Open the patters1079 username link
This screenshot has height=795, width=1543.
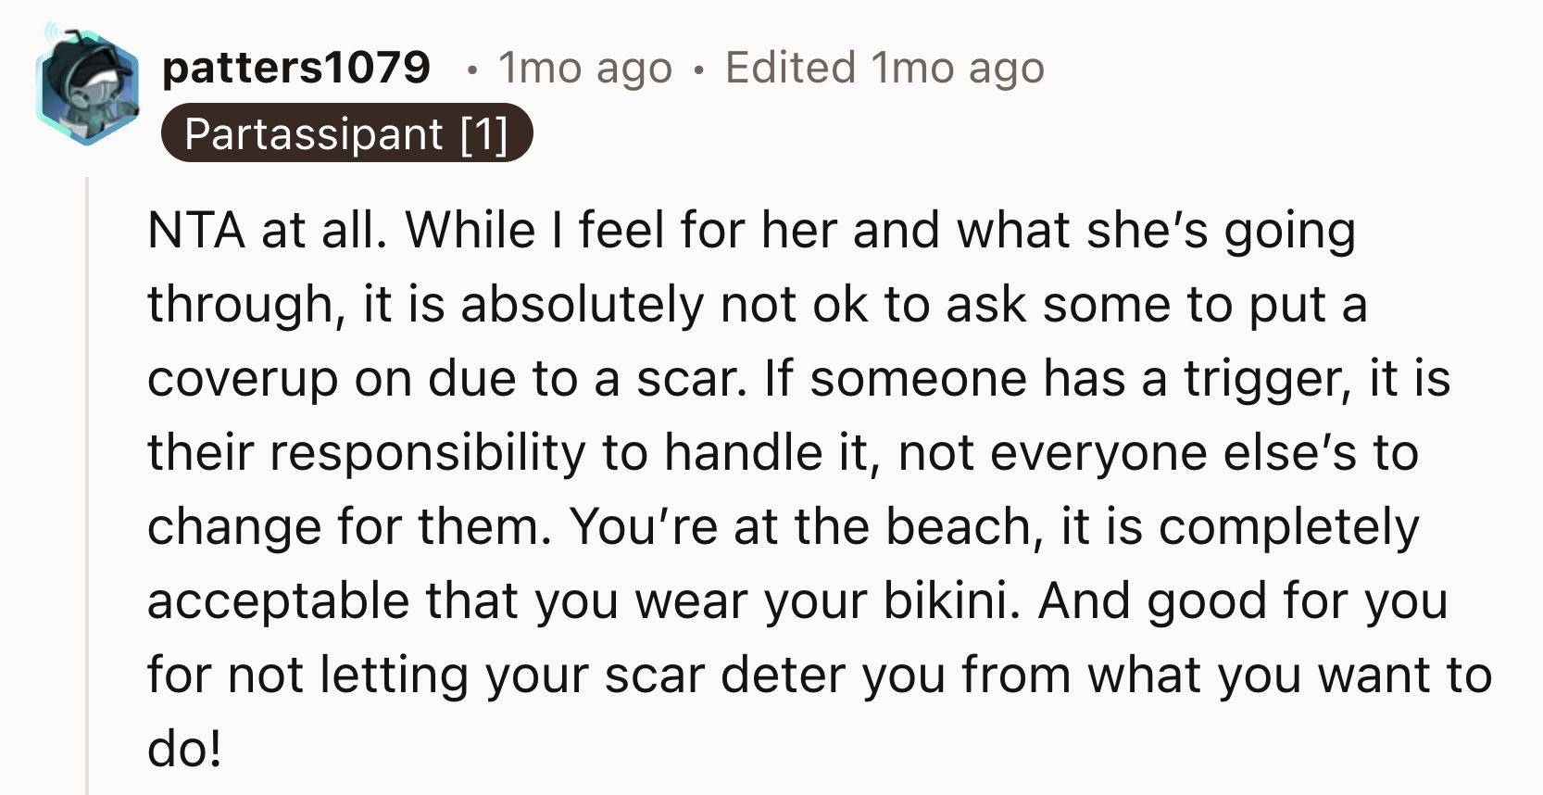point(295,68)
